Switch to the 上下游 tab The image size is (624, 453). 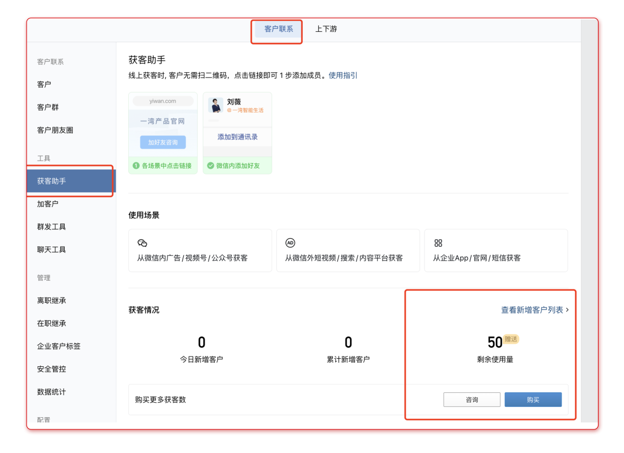pyautogui.click(x=326, y=29)
